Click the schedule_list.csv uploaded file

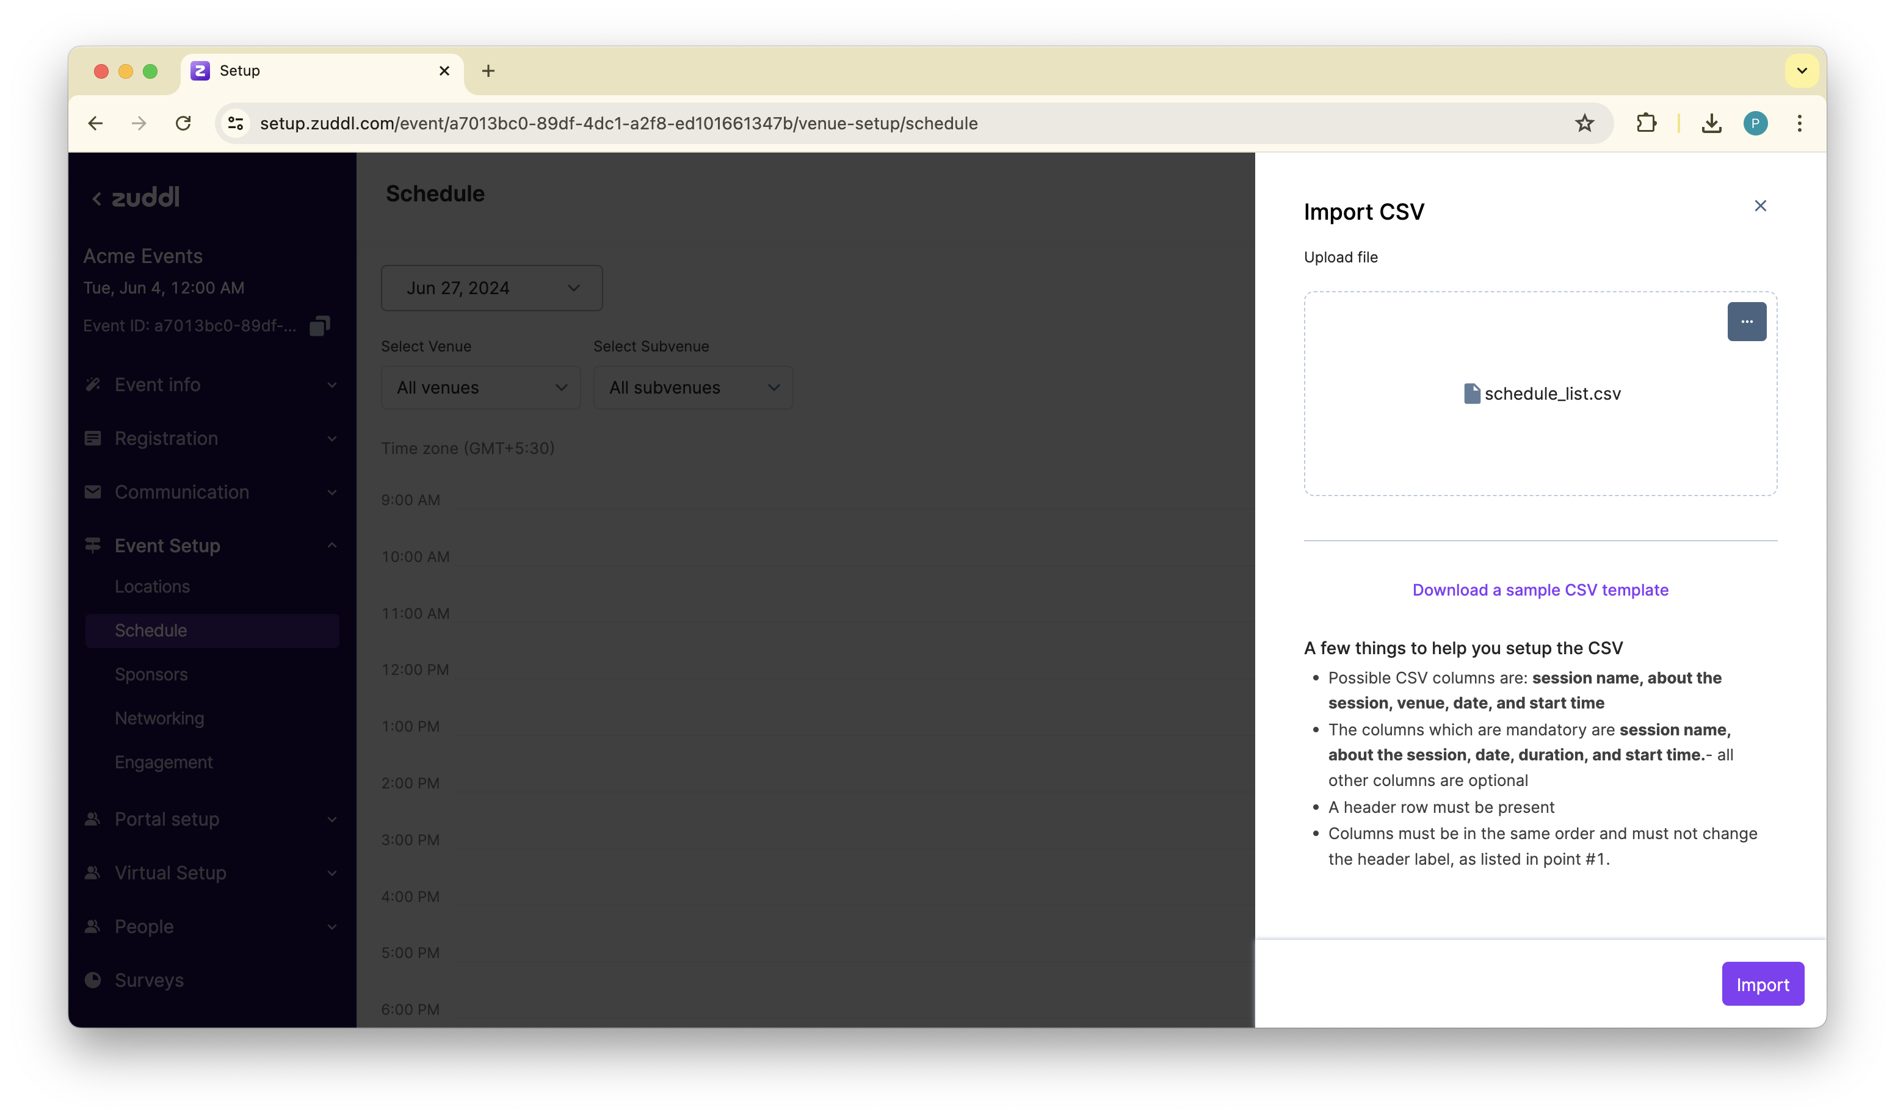pyautogui.click(x=1542, y=393)
